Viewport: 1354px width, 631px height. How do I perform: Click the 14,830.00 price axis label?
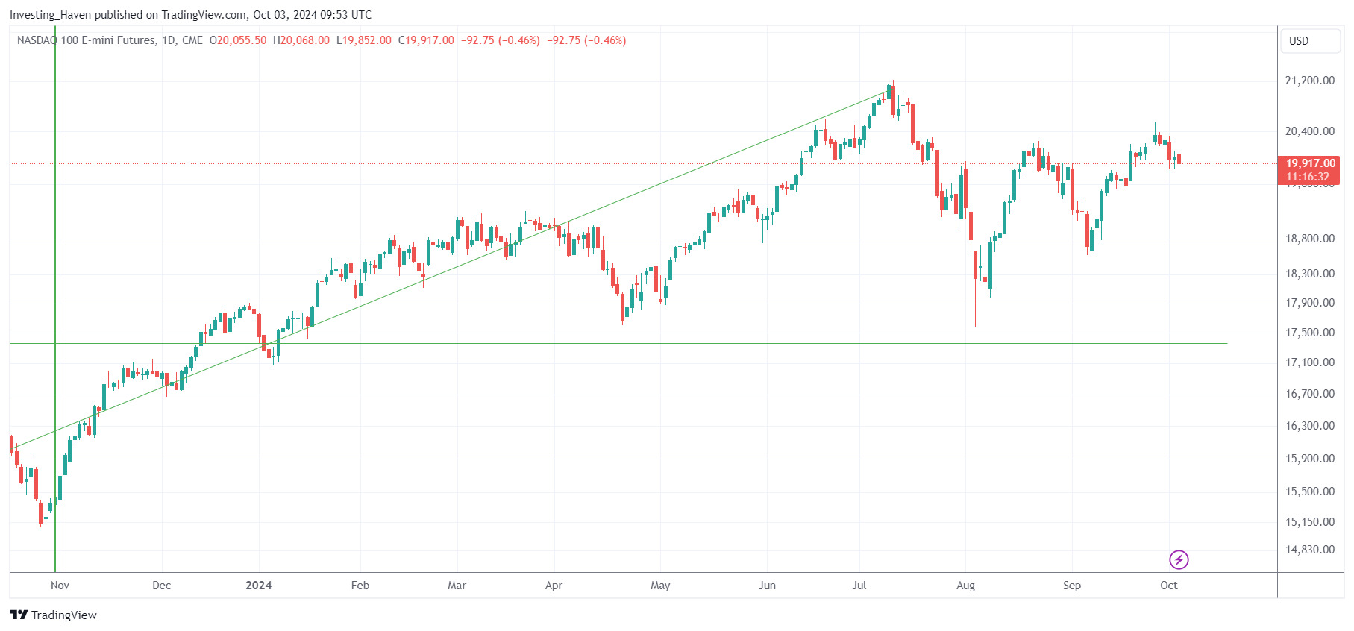(1310, 550)
